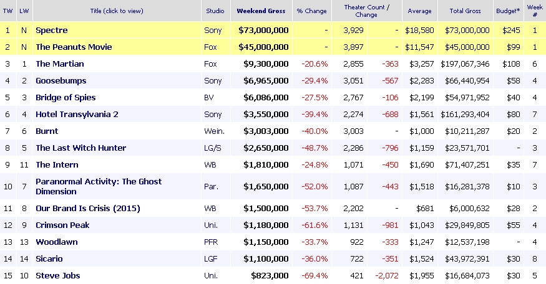
Task: Click PFR studio in Woodlawn row
Action: 211,242
